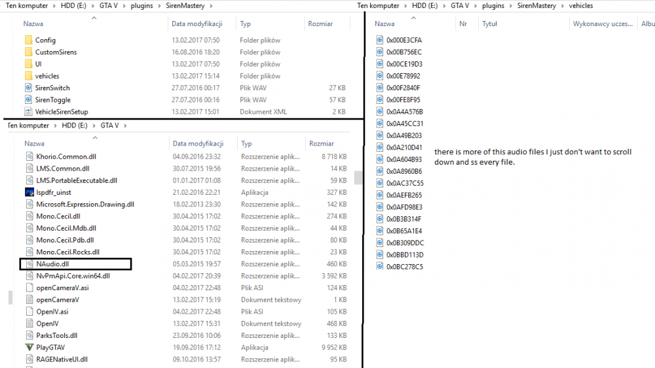Screen dimensions: 655x368
Task: Expand chevron after HDD (E:) in bottom-left path
Action: coord(94,125)
